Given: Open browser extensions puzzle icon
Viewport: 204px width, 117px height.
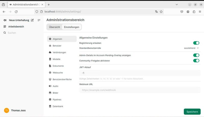Looking at the screenshot, I should [194, 12].
